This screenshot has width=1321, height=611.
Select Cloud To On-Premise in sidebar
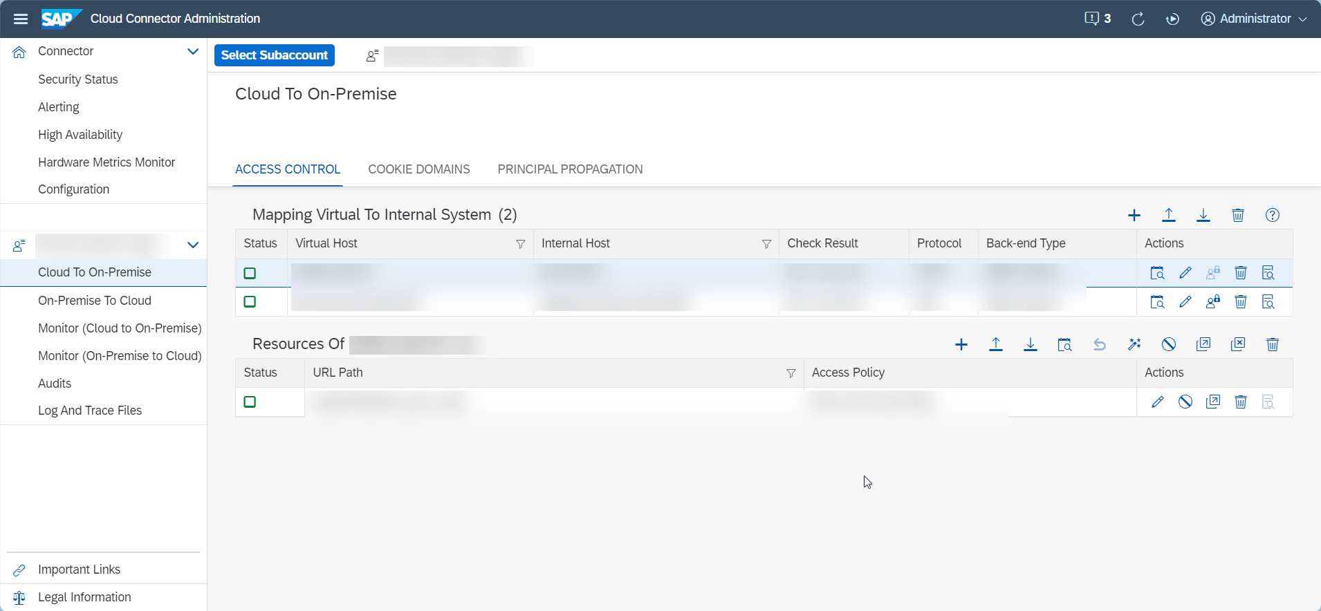(104, 272)
